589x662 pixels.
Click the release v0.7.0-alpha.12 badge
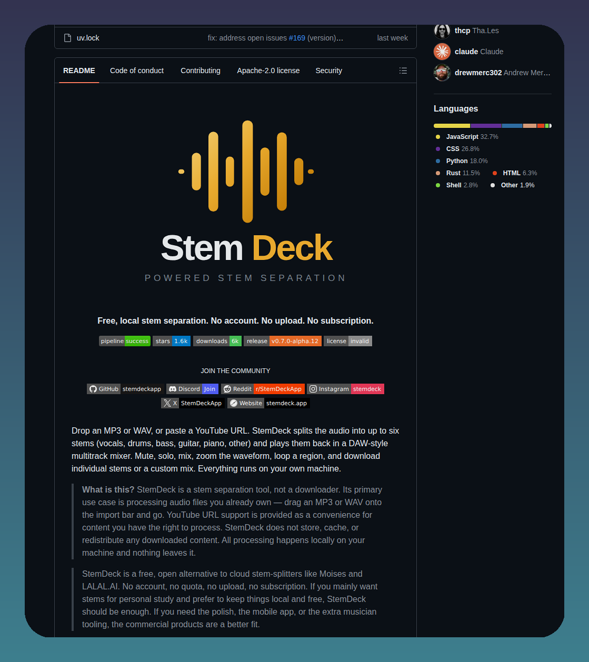pos(283,341)
